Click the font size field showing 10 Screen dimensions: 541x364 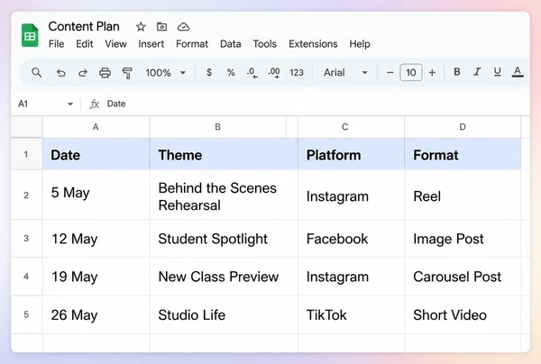410,72
